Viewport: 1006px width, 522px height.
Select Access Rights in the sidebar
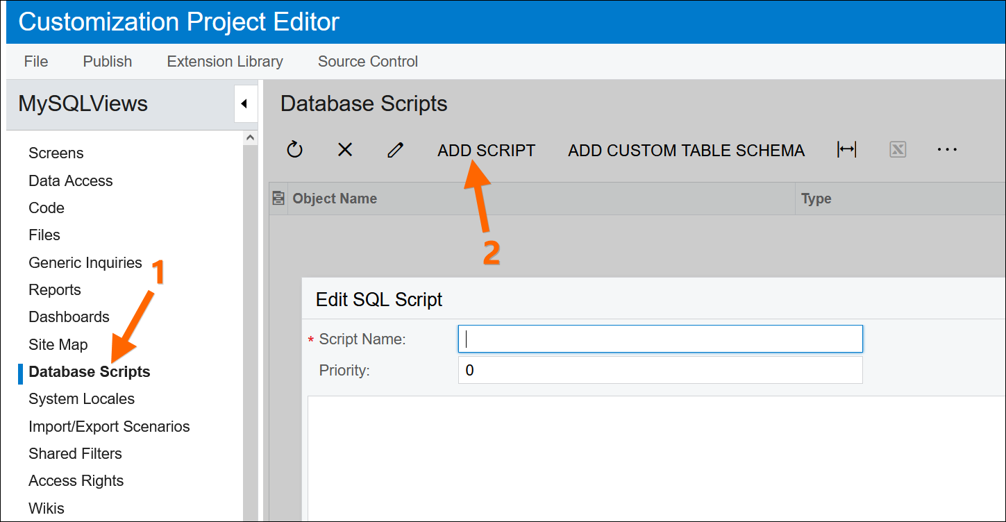click(76, 480)
